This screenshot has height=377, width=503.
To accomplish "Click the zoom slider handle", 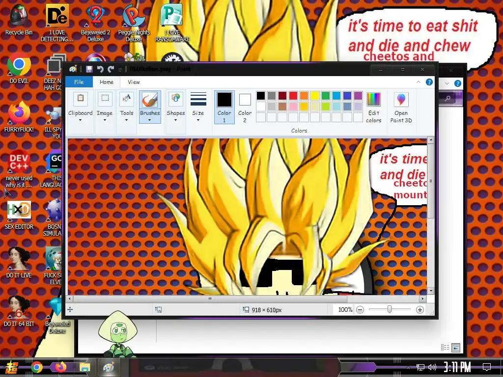I will coord(390,309).
